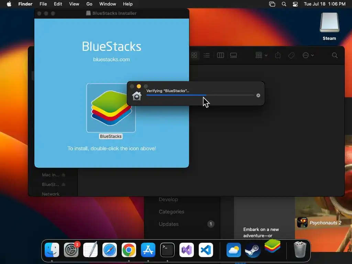Select Mac In... in Finder sidebar
The image size is (352, 264).
[51, 175]
